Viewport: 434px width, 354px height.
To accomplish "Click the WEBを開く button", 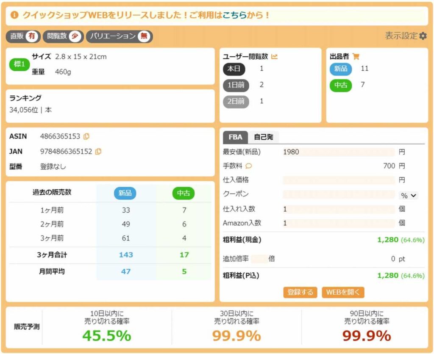I will tap(343, 292).
